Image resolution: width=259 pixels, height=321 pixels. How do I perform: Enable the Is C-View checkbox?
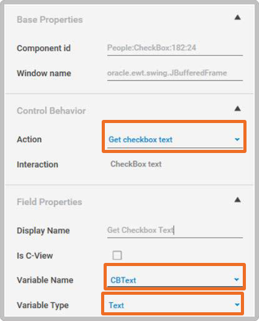click(x=117, y=255)
